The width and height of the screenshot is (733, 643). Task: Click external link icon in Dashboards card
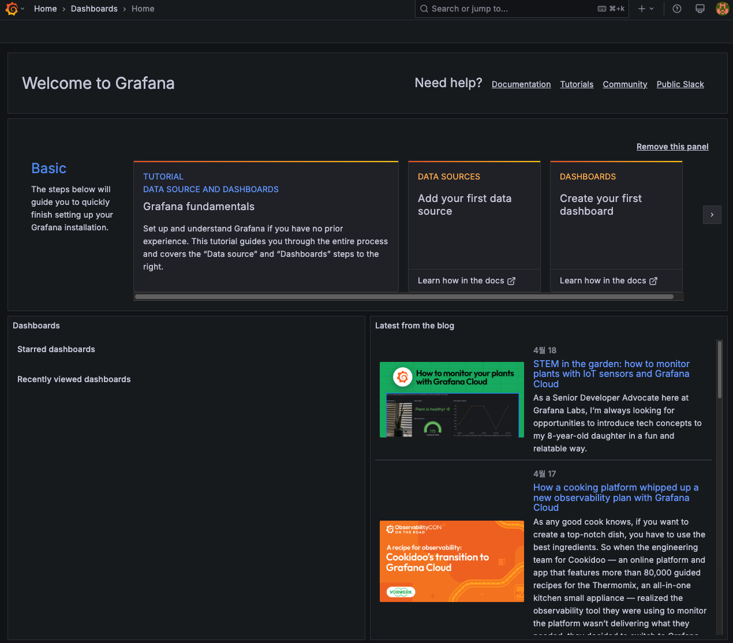coord(653,281)
